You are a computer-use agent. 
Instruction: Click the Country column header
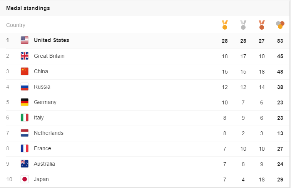[15, 25]
